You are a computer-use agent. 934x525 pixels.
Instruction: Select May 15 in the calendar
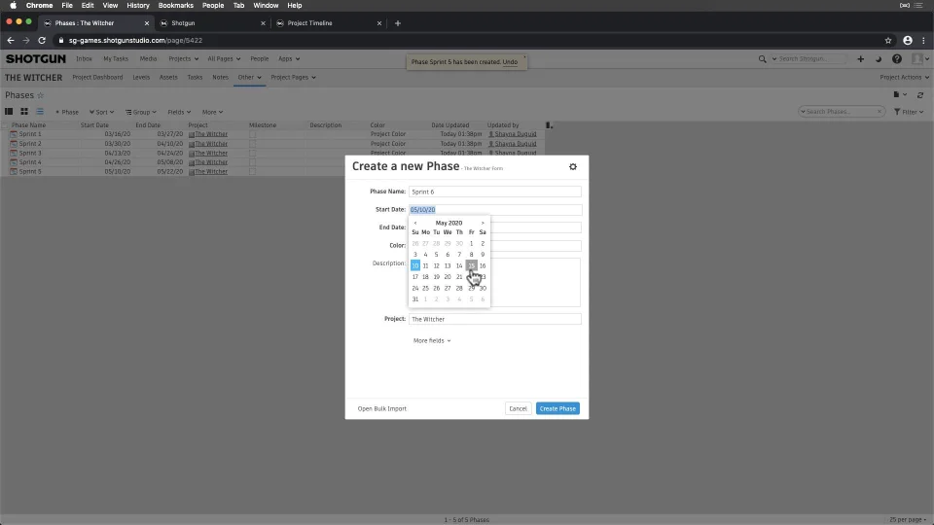(x=471, y=265)
